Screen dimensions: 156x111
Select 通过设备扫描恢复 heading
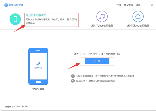point(36,15)
